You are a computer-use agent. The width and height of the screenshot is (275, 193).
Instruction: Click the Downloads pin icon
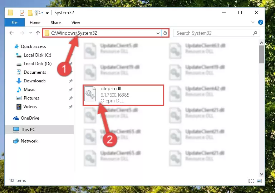(70, 81)
